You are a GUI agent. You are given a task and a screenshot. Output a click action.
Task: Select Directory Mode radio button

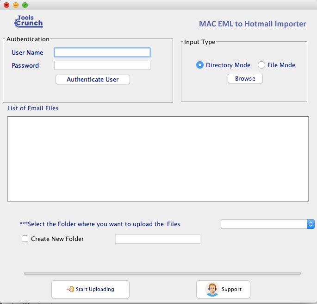coord(200,65)
